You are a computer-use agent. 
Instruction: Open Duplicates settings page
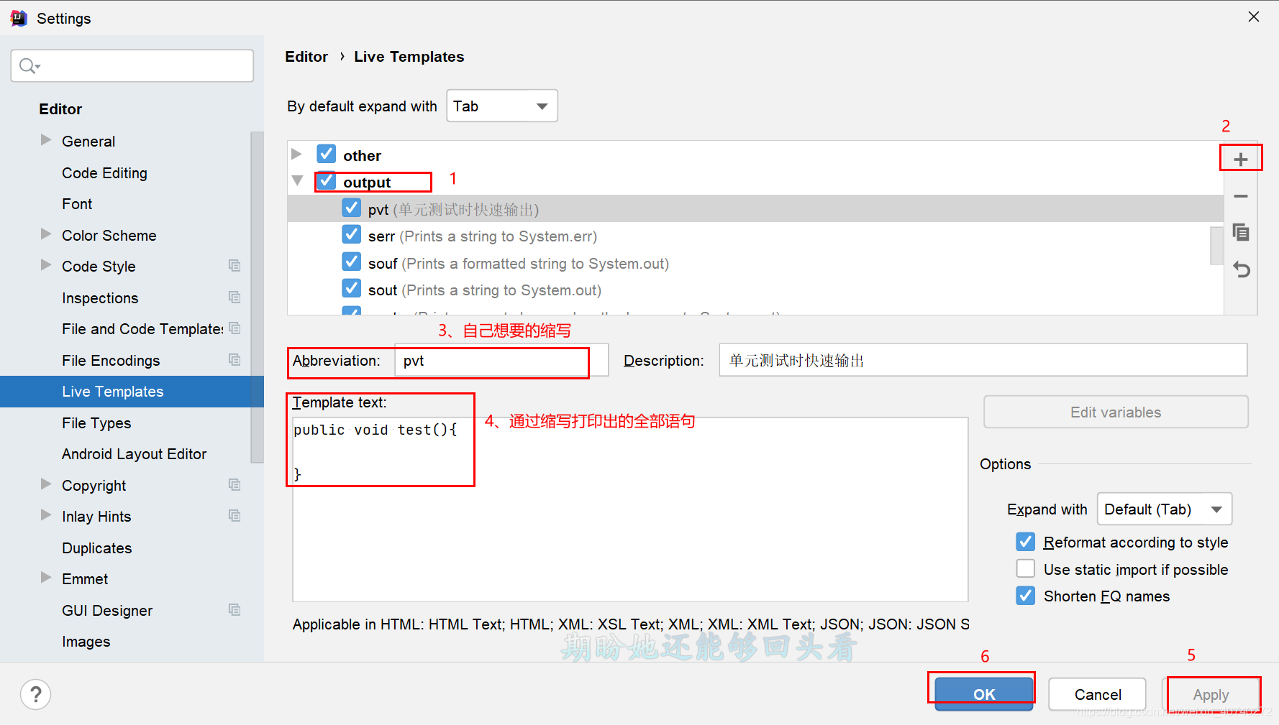[96, 548]
